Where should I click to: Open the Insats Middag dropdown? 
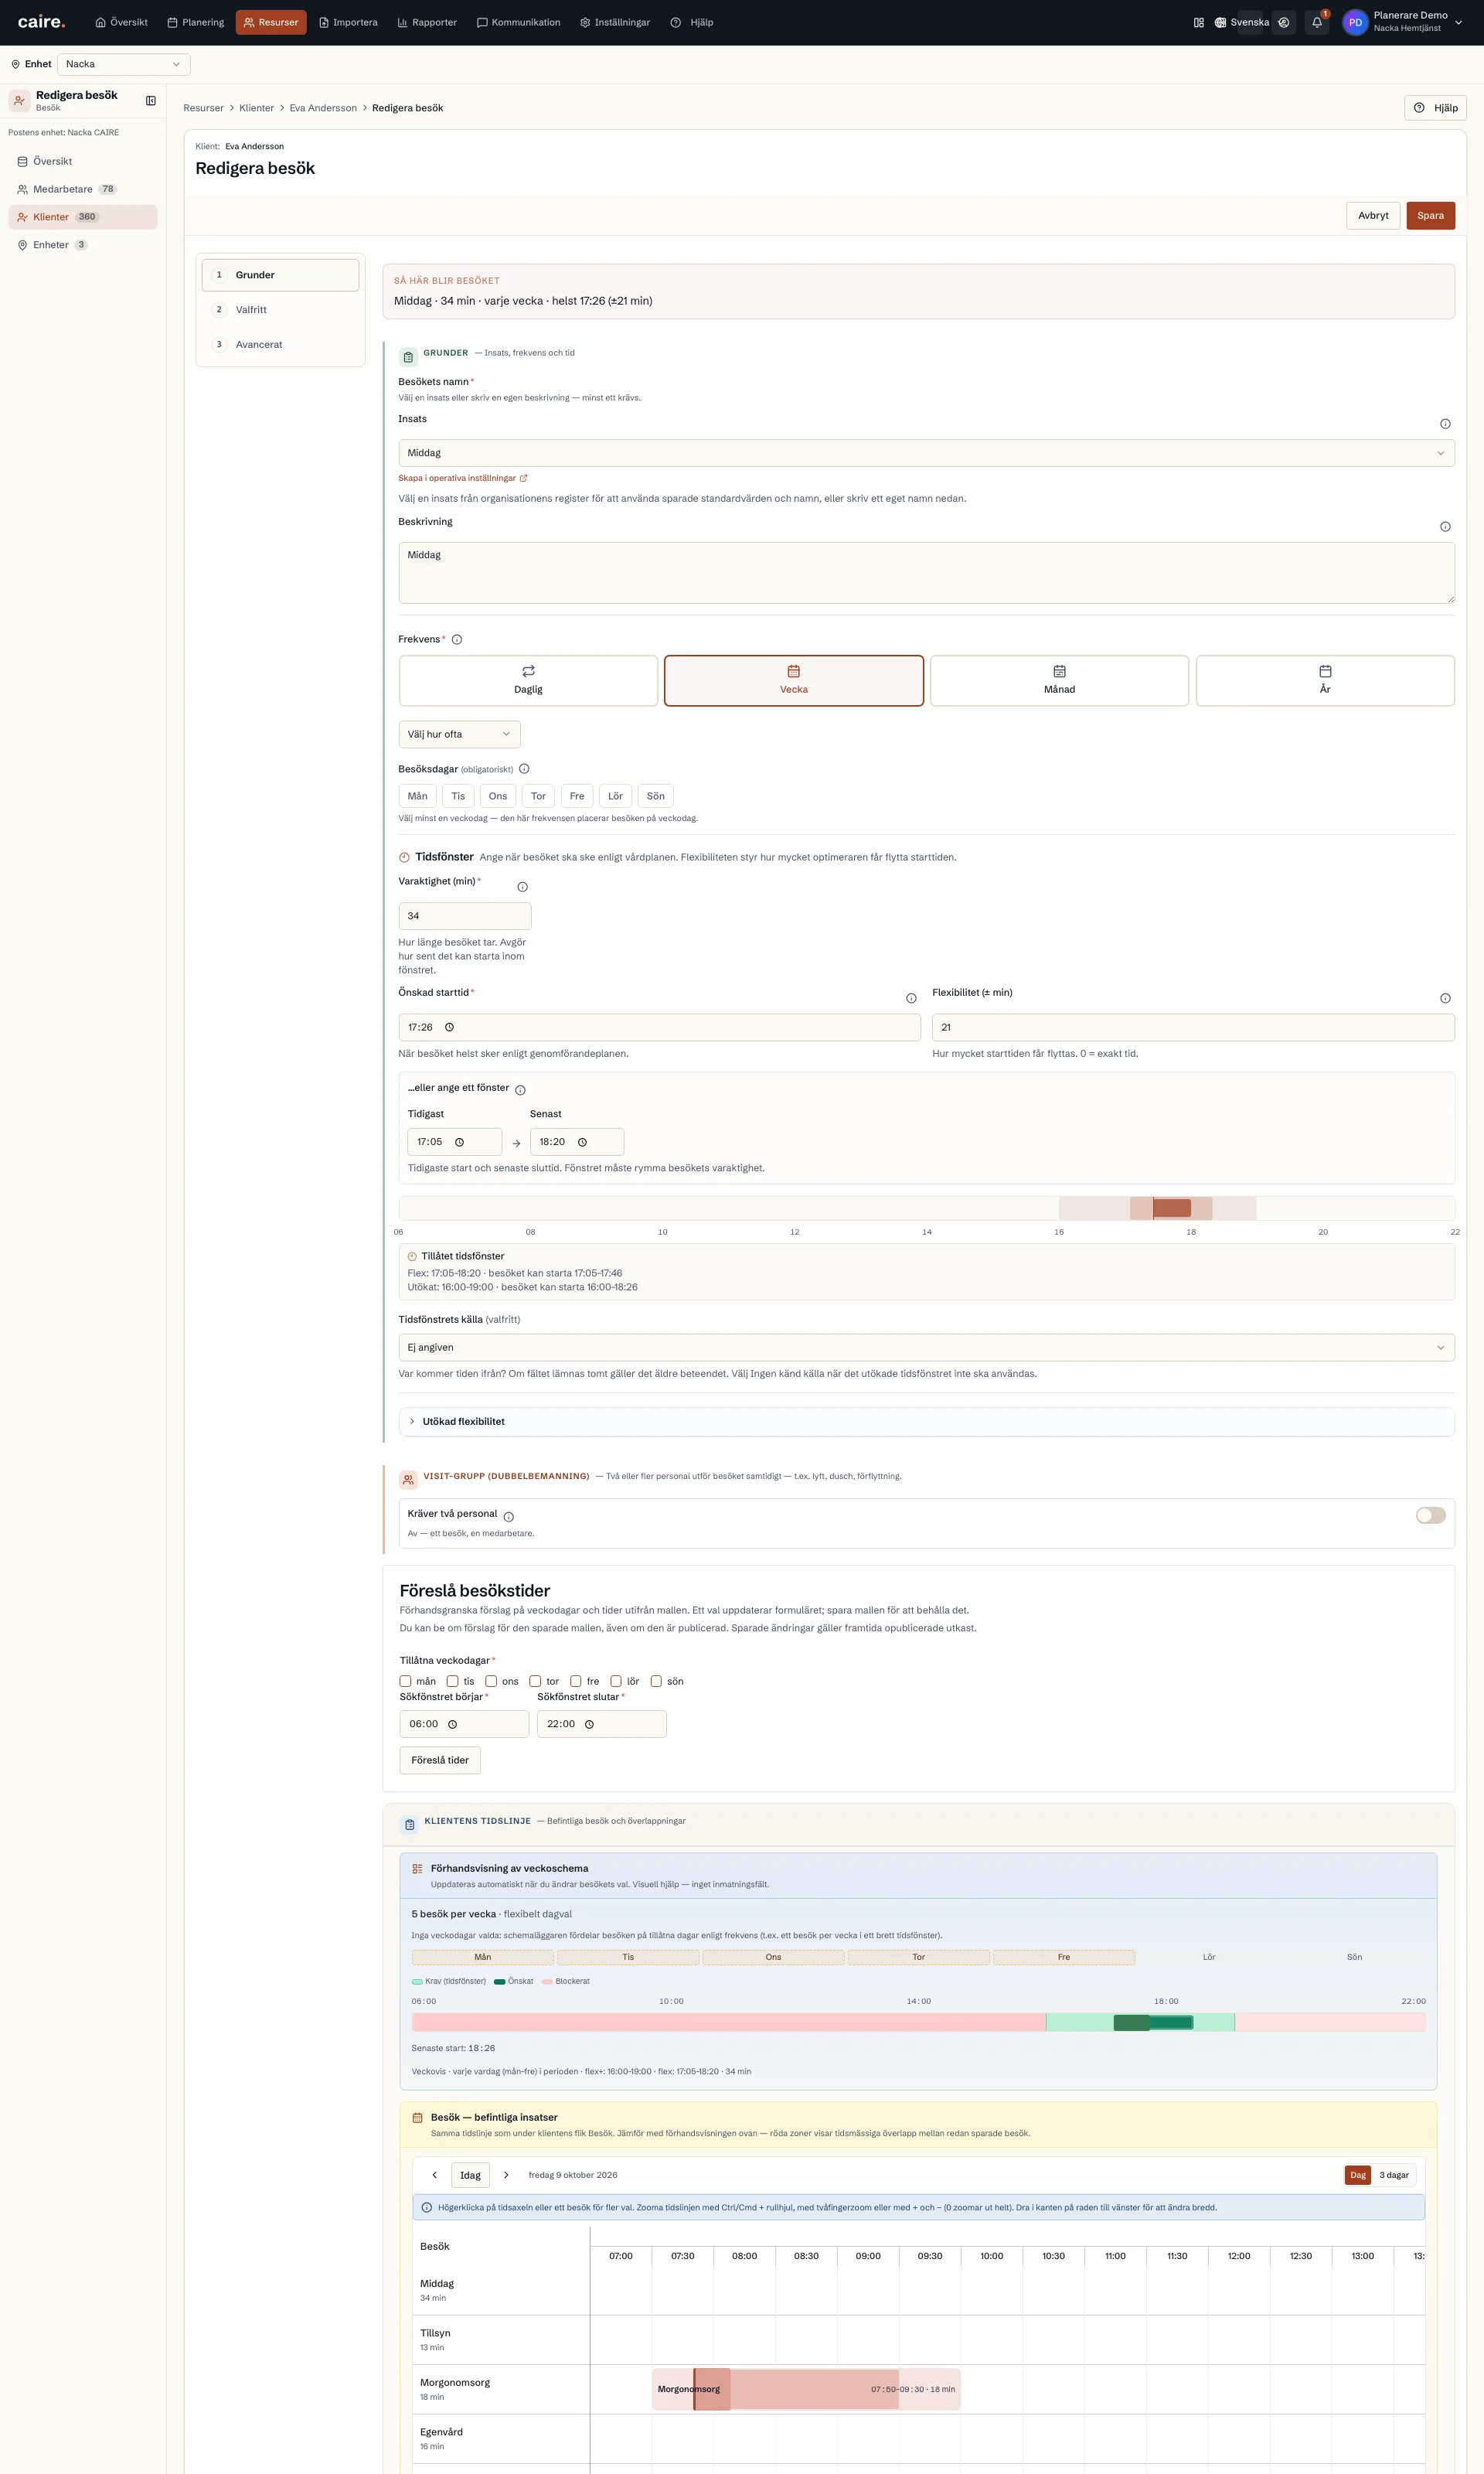[926, 453]
